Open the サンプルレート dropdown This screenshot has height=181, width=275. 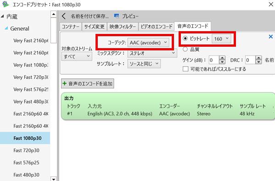(144, 64)
